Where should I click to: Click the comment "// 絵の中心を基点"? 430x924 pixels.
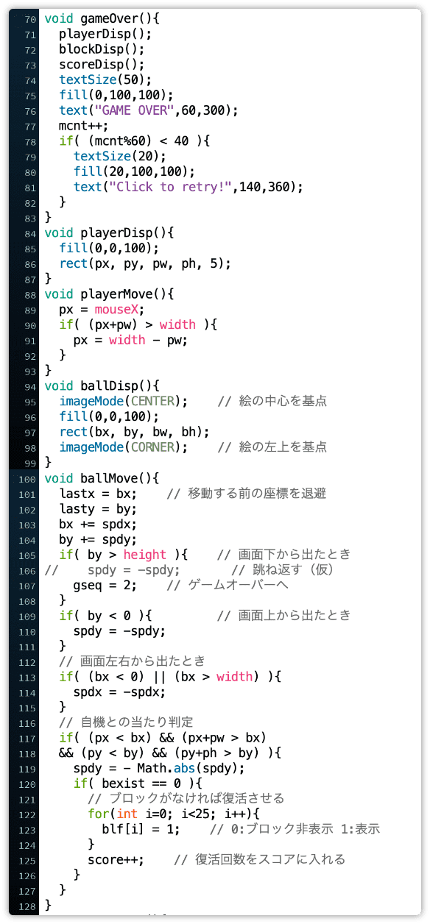(272, 401)
